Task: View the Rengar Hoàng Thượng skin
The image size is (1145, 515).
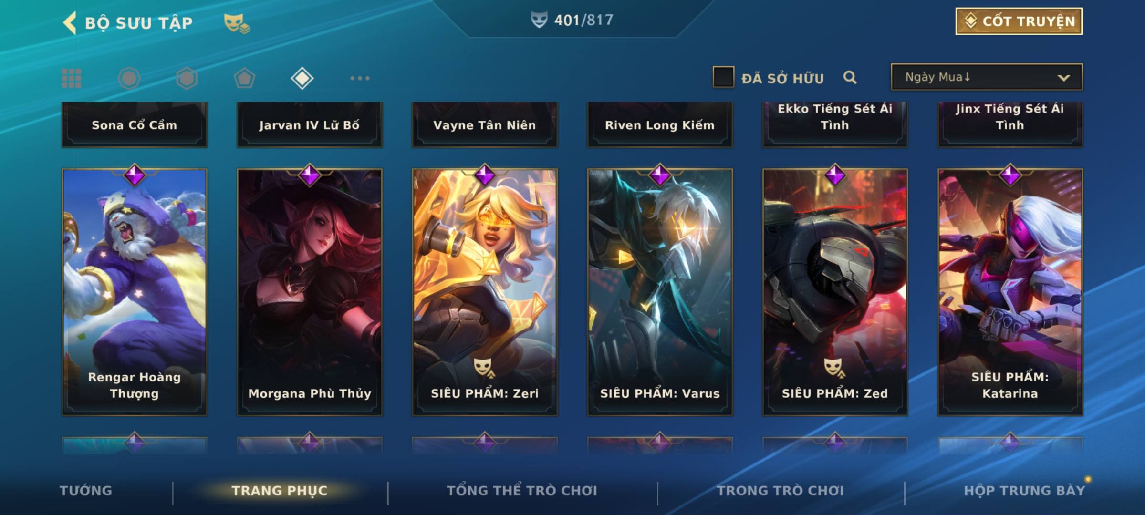Action: coord(135,292)
